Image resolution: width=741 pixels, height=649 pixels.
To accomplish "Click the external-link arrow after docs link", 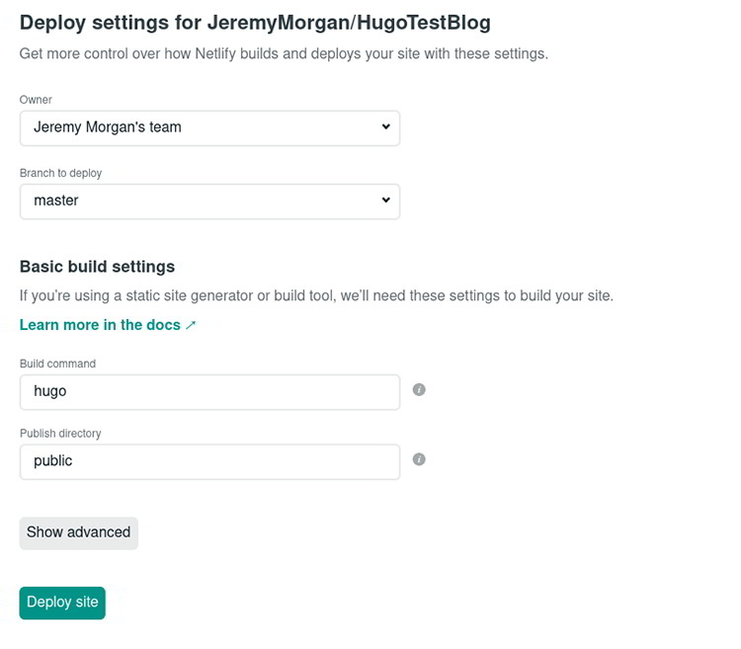I will click(x=191, y=325).
